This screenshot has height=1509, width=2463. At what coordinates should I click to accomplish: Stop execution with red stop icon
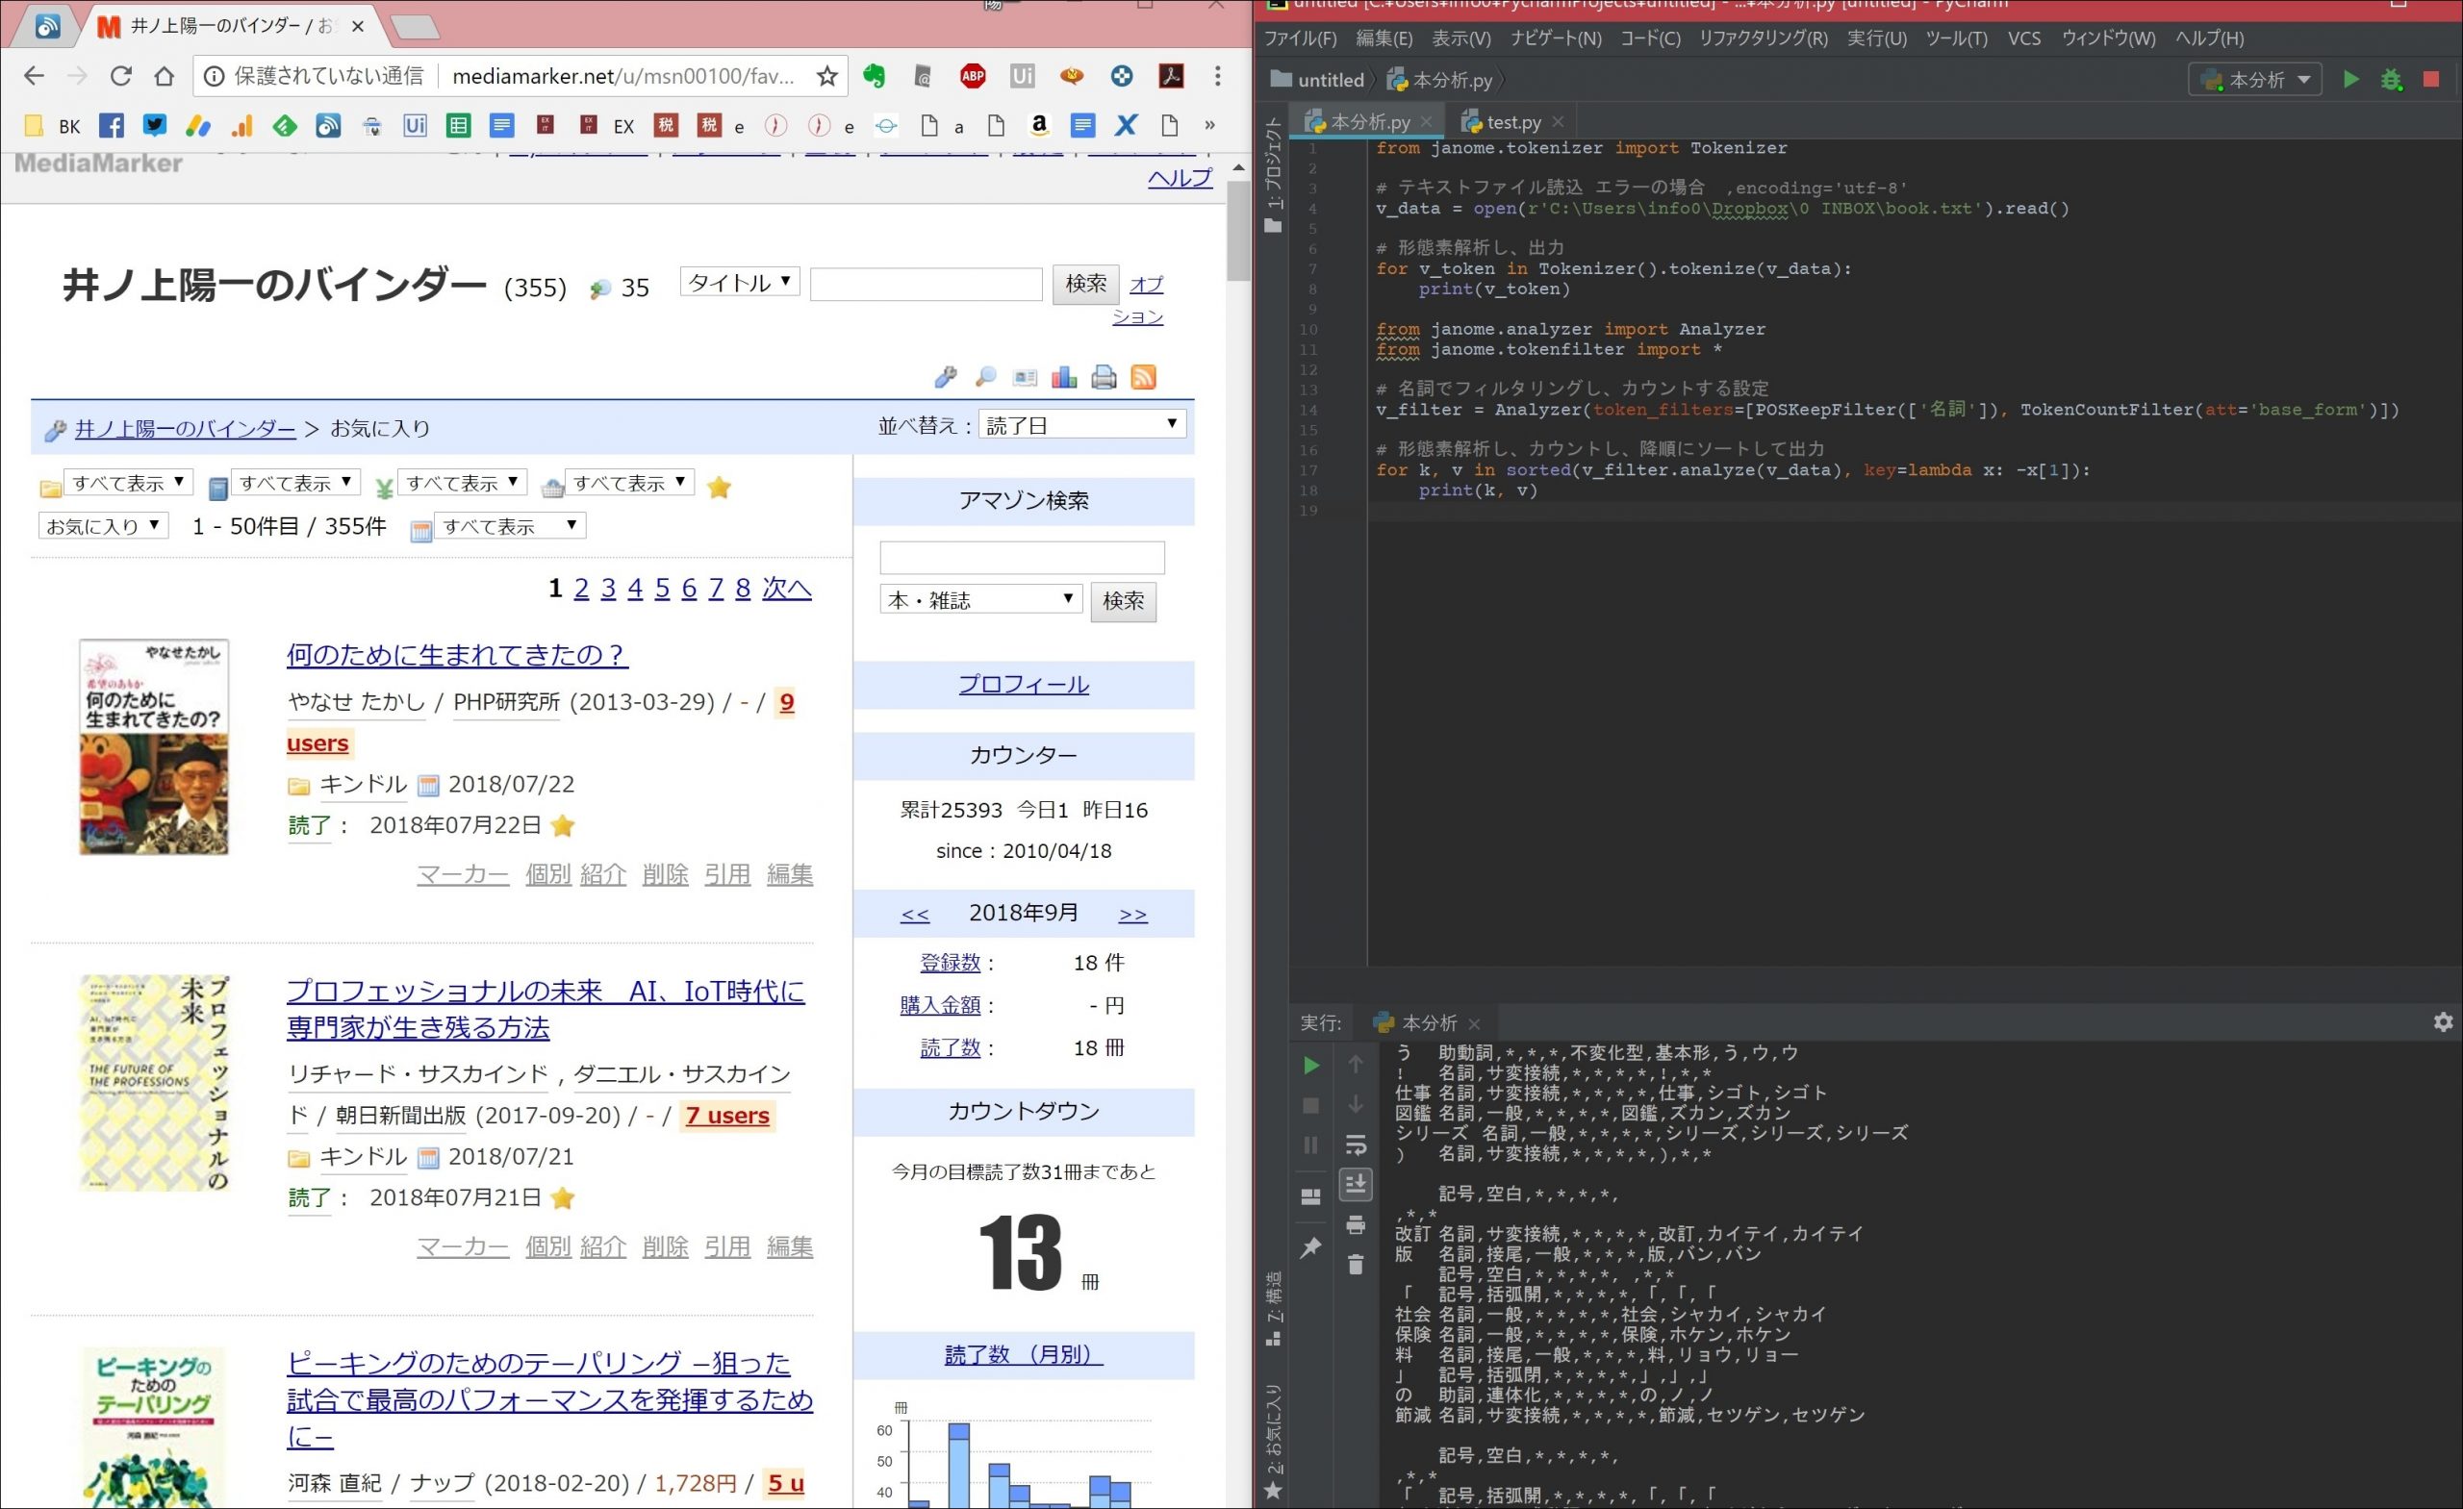tap(2431, 79)
